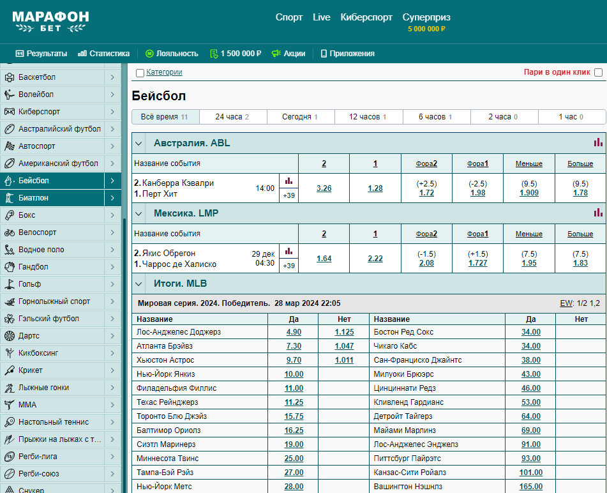Switch to the 6 часов tab
This screenshot has height=493, width=607.
pyautogui.click(x=437, y=117)
